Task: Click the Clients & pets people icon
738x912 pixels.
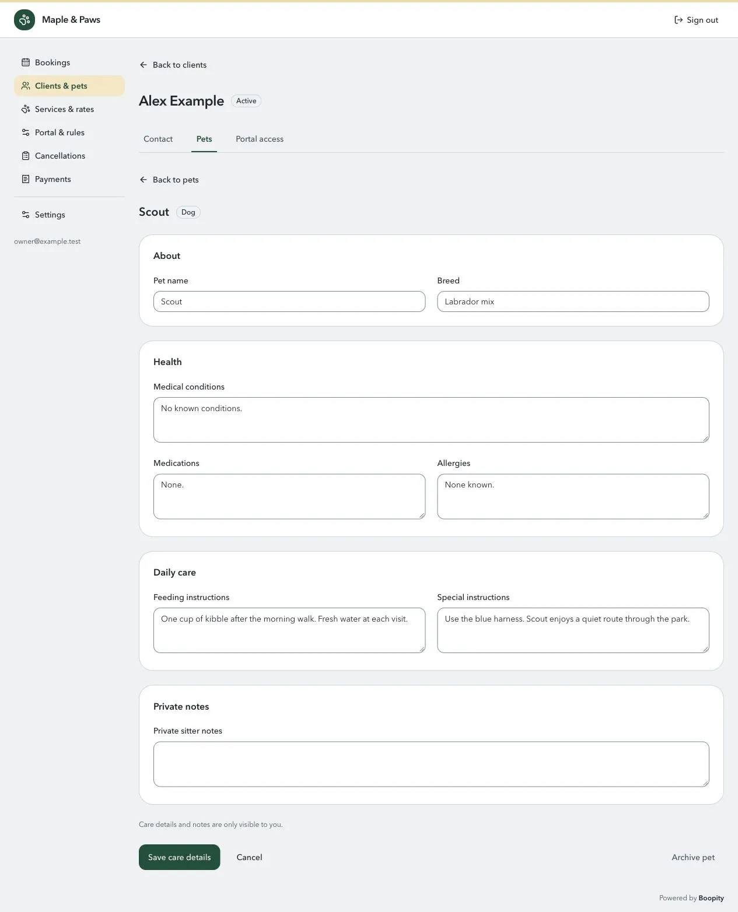Action: (26, 86)
